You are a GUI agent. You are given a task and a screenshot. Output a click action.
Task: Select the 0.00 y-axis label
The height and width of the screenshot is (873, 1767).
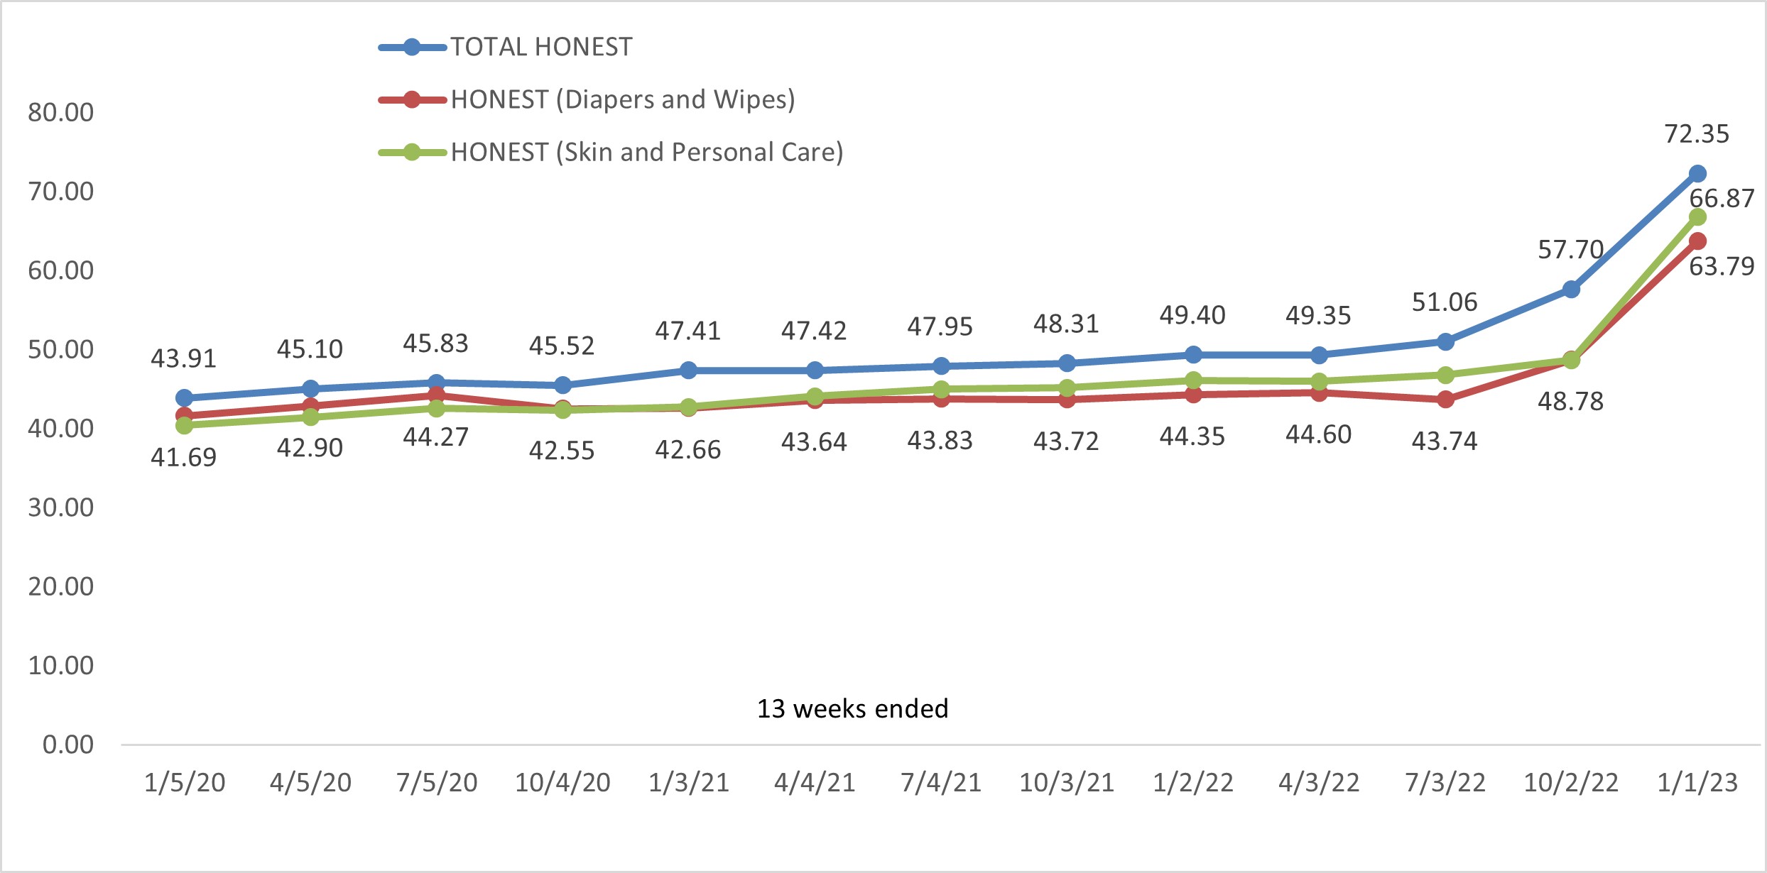(x=67, y=745)
